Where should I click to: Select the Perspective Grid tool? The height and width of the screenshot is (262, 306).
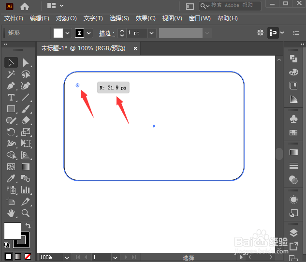26,155
